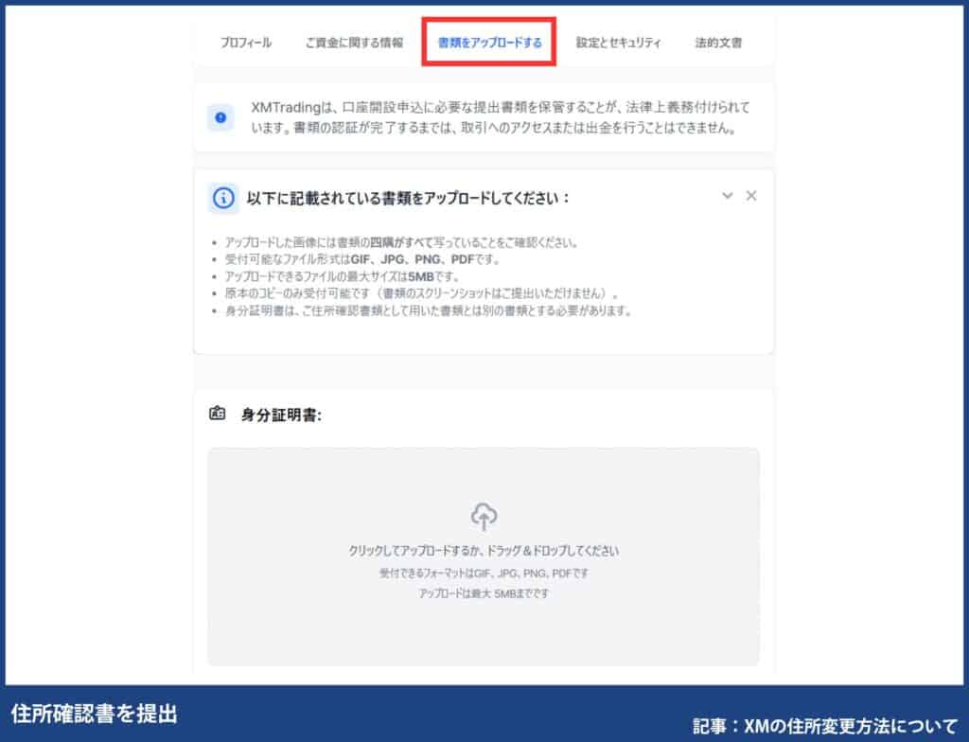The height and width of the screenshot is (742, 969).
Task: Click the 以下に記載されている書類 heading
Action: click(x=407, y=199)
